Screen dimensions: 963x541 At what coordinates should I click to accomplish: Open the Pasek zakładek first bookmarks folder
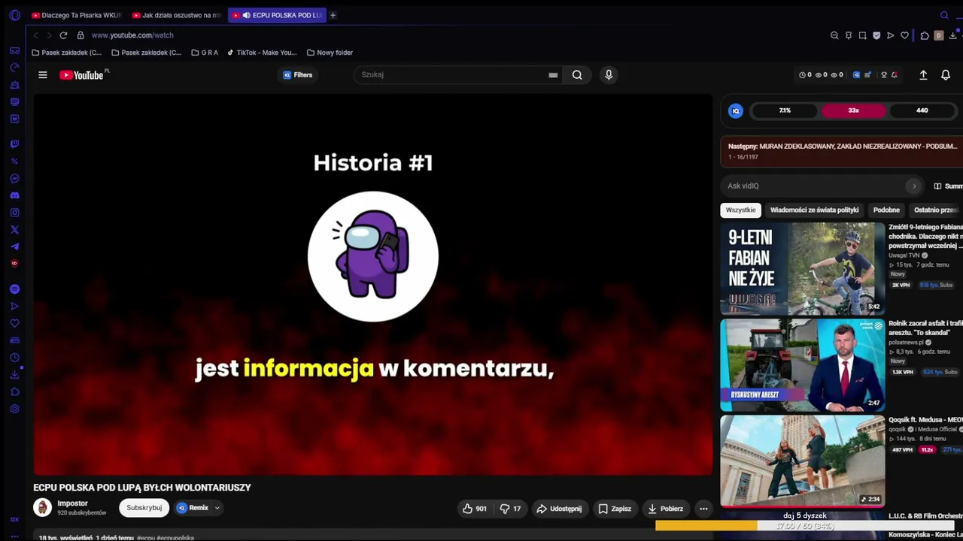tap(66, 53)
